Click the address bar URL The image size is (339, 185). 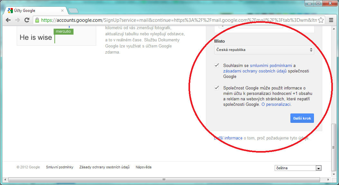[x=179, y=20]
